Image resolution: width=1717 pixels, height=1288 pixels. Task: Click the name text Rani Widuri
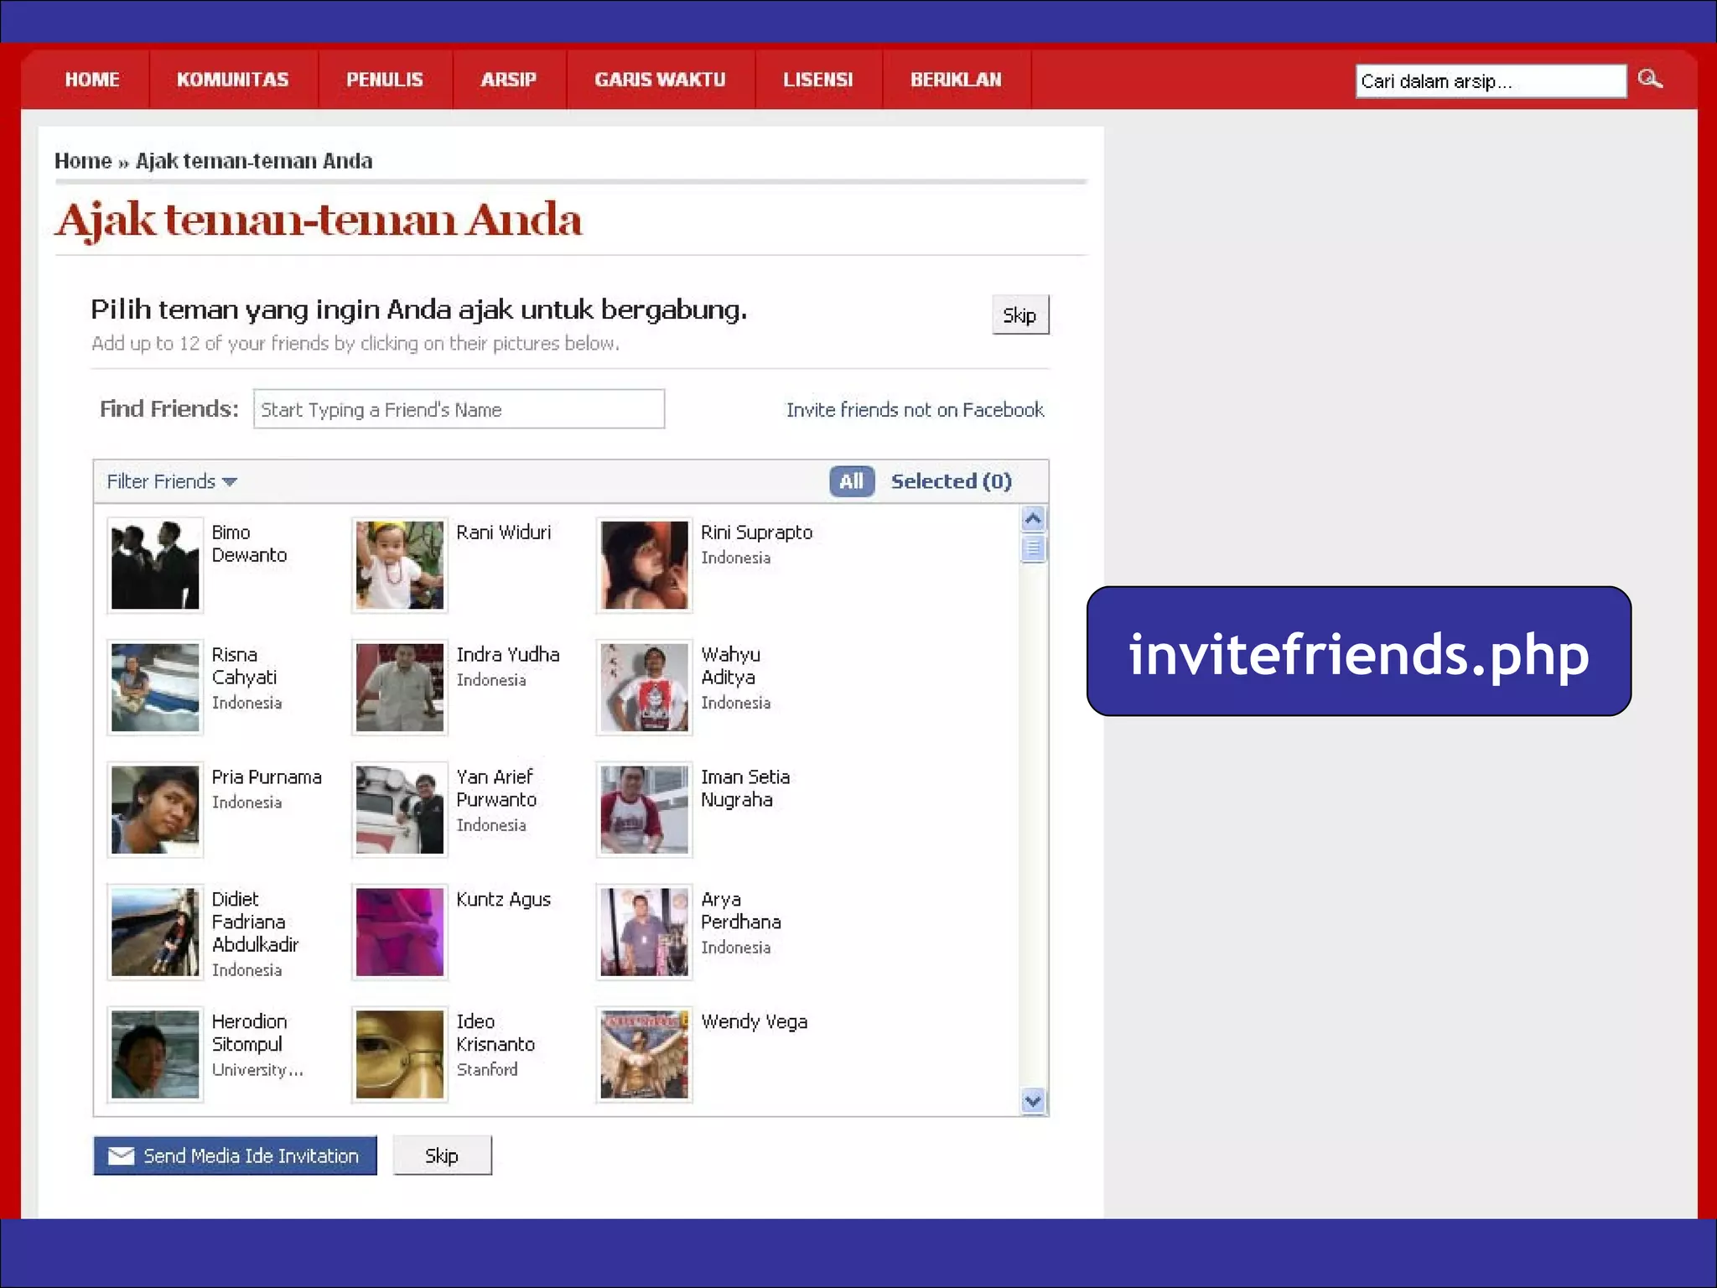click(503, 532)
